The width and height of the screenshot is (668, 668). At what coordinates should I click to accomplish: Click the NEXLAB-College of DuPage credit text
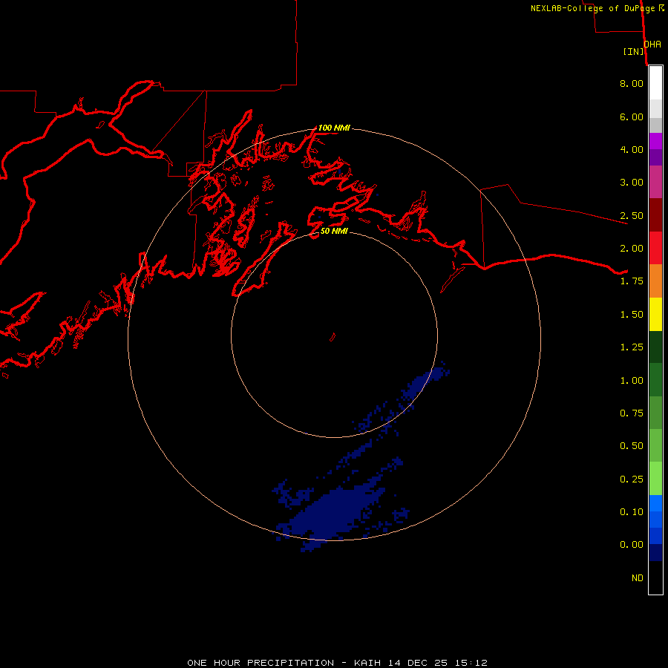click(597, 8)
